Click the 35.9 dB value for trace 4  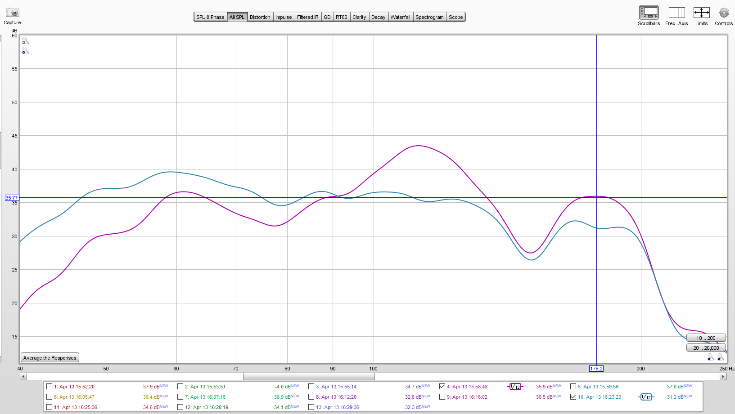click(x=544, y=387)
